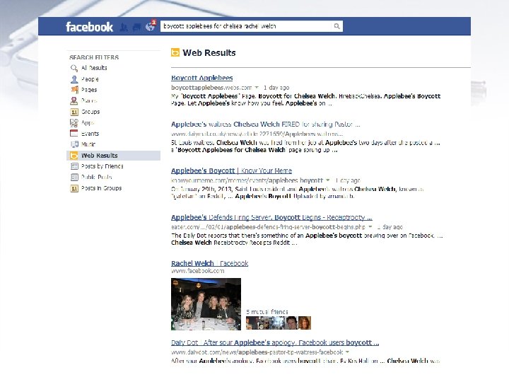Screen dimensions: 509x382
Task: Click the knowyourmeme.com URL text
Action: [247, 180]
